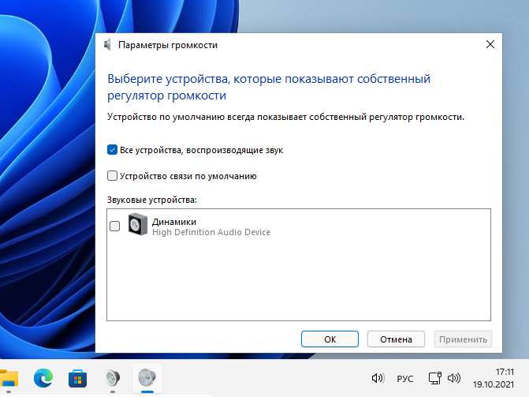
Task: Click the tray volume icon next to the clock
Action: pos(454,378)
